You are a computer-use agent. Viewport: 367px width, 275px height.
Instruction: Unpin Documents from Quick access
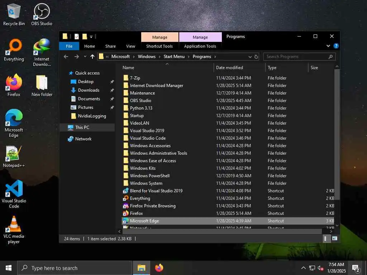tap(112, 99)
